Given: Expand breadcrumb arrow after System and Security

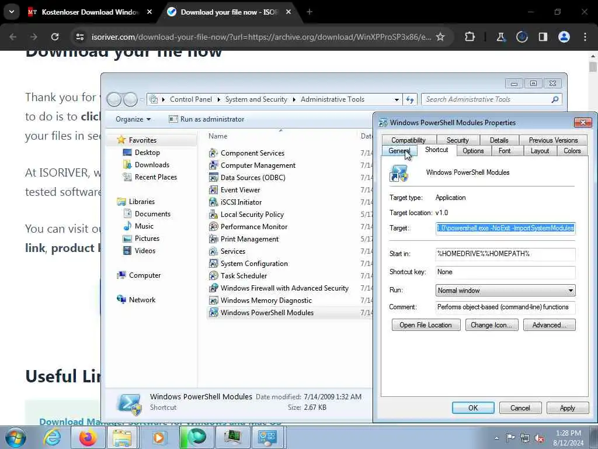Looking at the screenshot, I should pyautogui.click(x=294, y=99).
